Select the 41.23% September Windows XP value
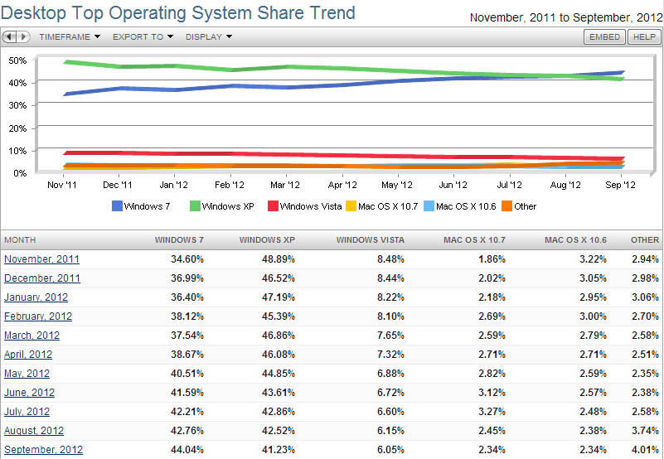The width and height of the screenshot is (664, 459). pos(279,450)
